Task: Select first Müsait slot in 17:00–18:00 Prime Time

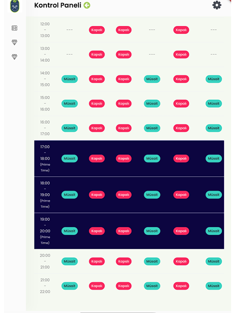Action: pos(70,158)
